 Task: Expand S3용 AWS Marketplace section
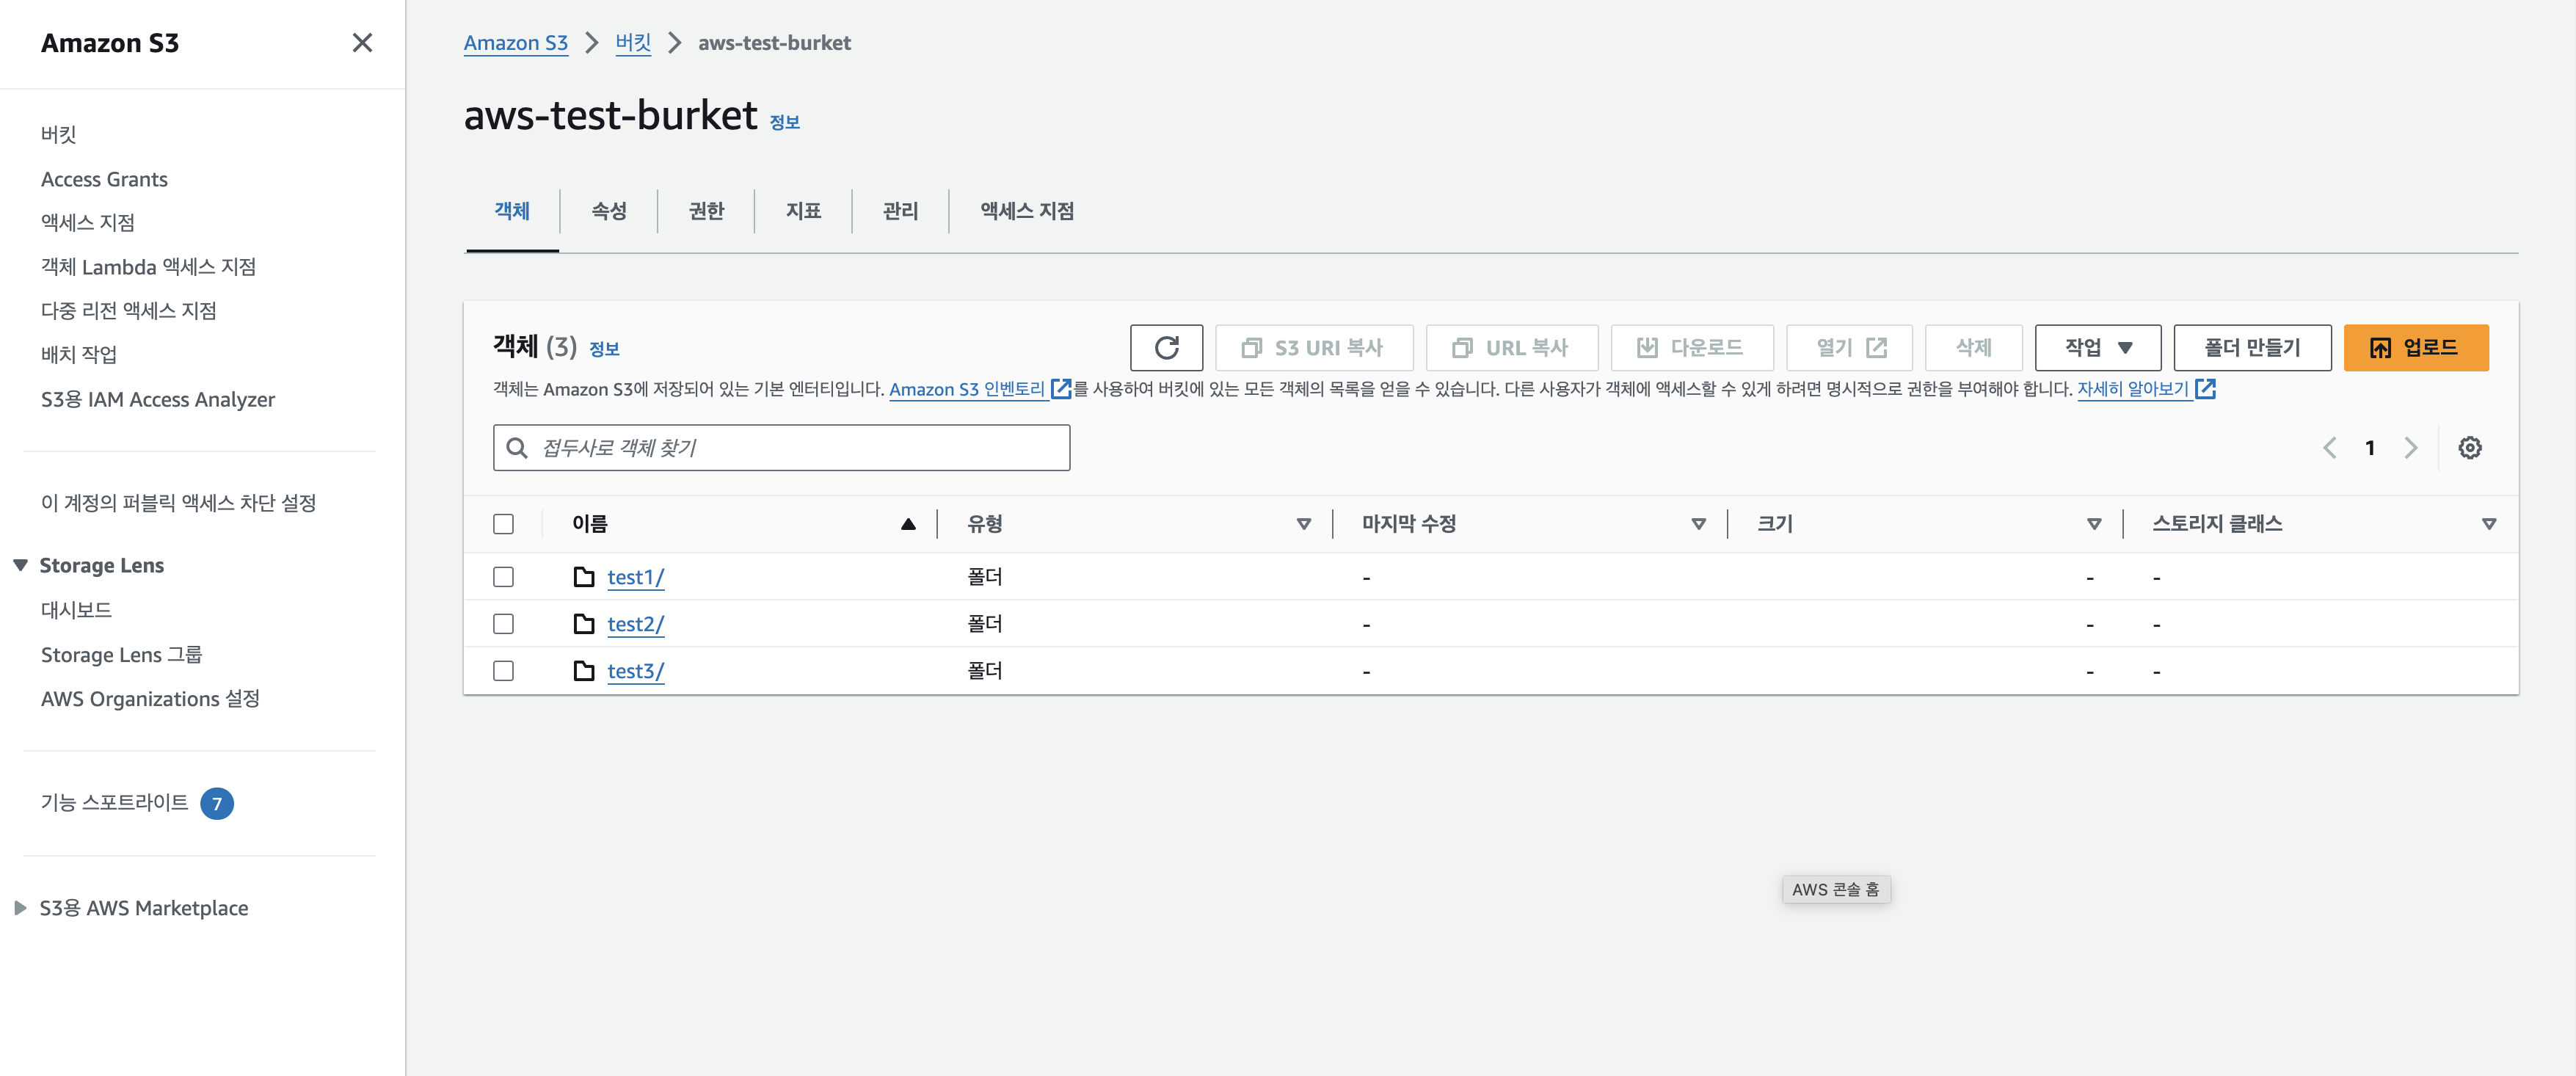coord(20,907)
